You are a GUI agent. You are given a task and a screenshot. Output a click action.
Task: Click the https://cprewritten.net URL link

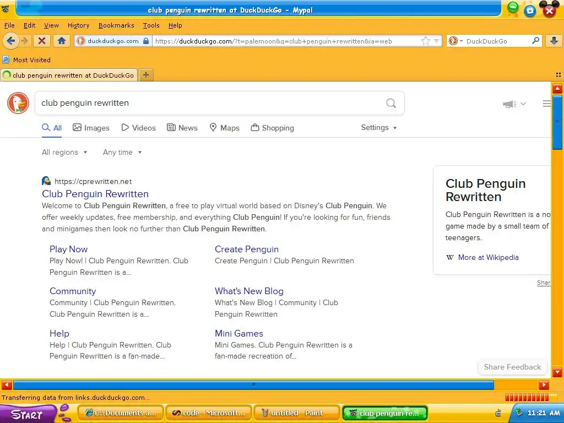coord(93,181)
